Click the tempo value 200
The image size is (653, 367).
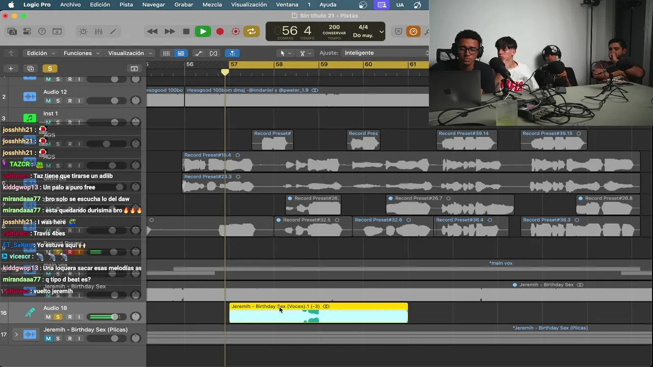tap(334, 27)
